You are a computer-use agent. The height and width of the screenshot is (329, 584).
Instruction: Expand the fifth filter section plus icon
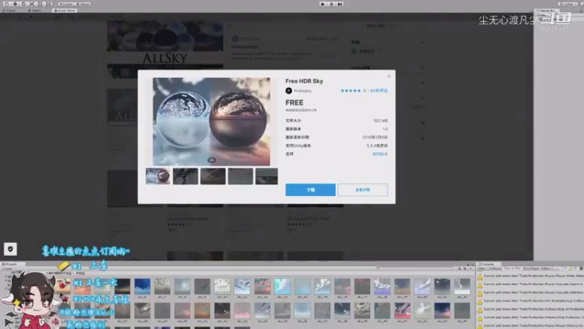(x=423, y=123)
